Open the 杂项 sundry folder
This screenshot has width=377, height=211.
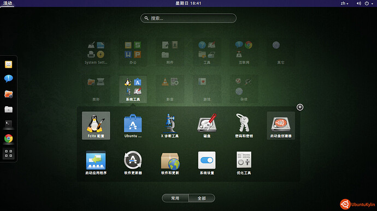coord(244,89)
